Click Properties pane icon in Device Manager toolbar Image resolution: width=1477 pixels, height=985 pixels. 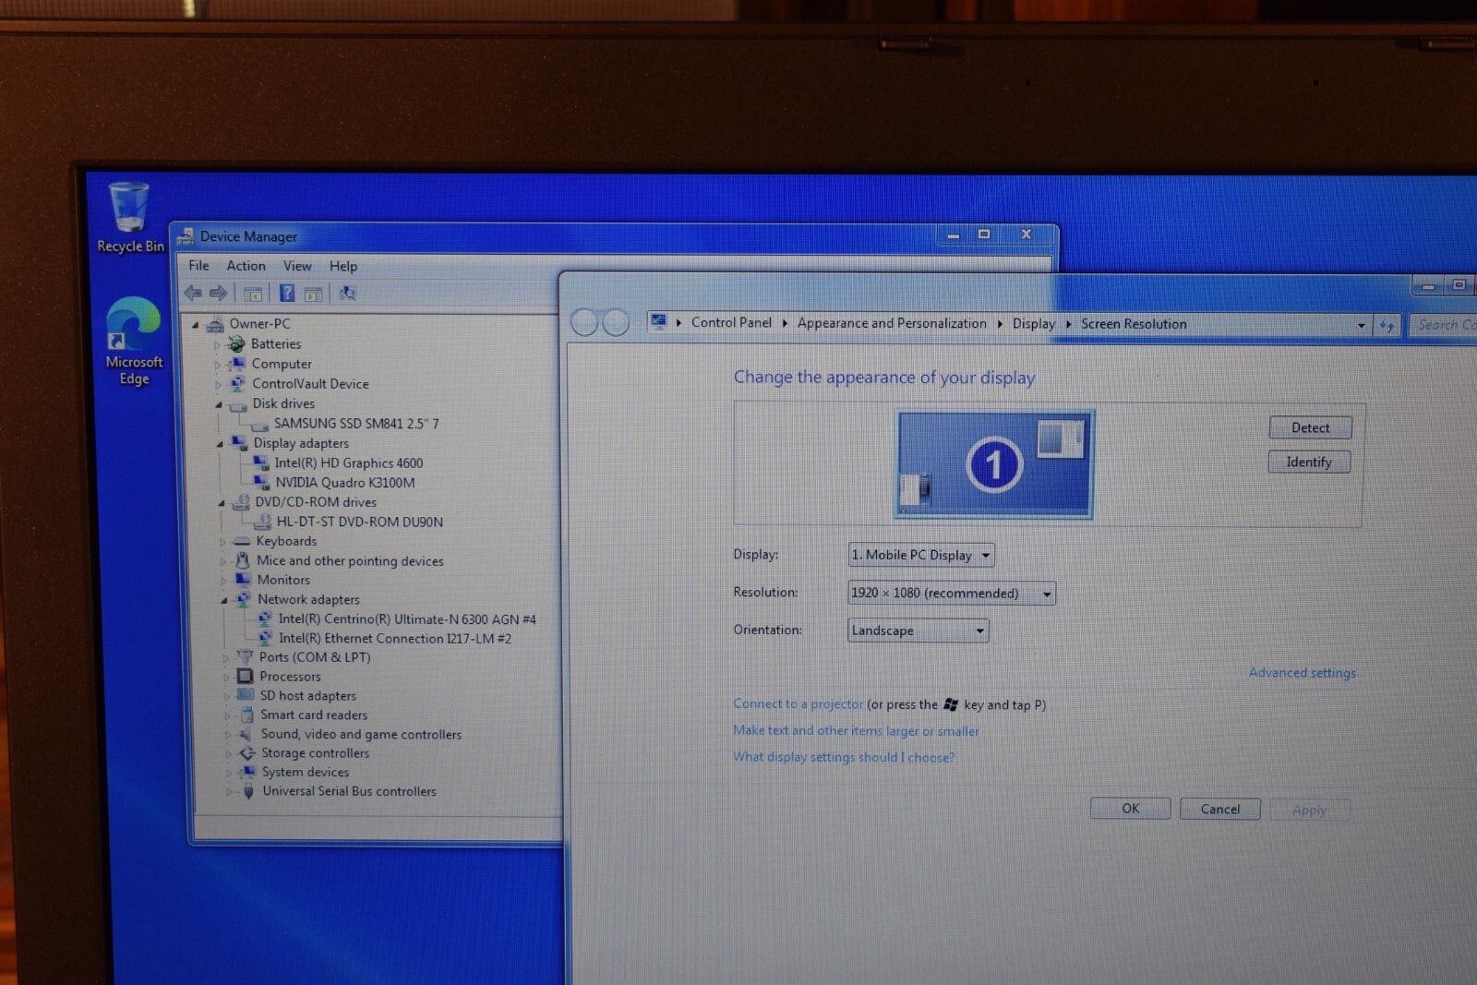pos(314,294)
